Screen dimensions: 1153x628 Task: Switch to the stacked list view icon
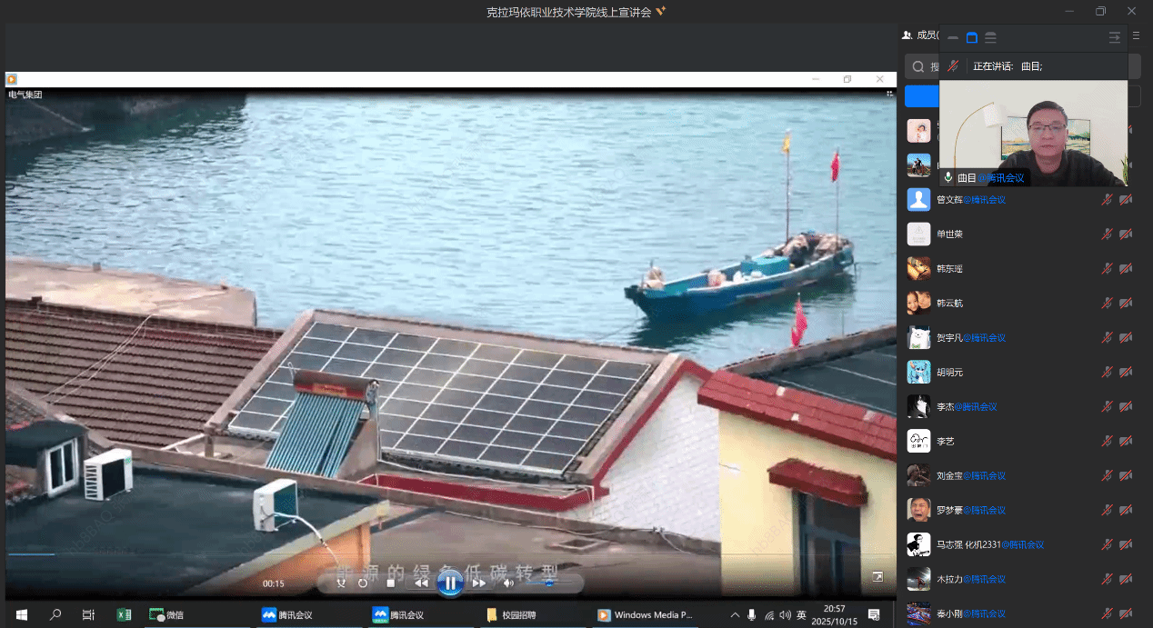pos(990,37)
